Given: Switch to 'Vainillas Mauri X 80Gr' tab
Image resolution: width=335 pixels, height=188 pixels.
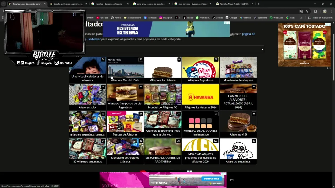Looking at the screenshot, I should [234, 4].
